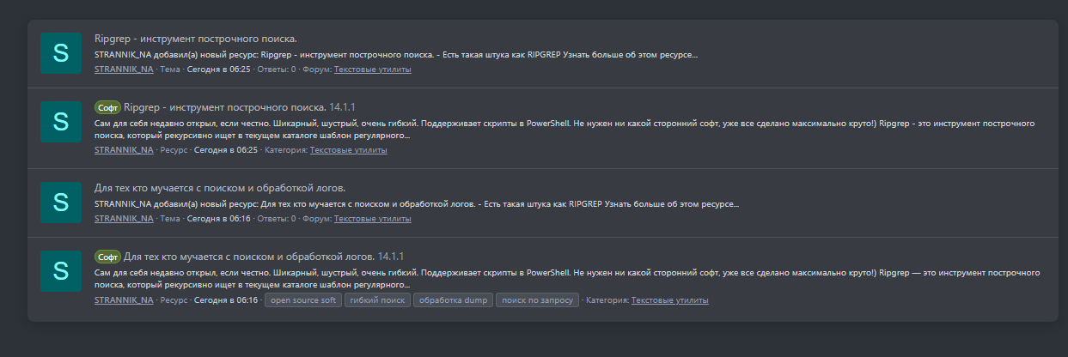Click the Софт label on logs resource
1068x357 pixels.
click(x=107, y=257)
